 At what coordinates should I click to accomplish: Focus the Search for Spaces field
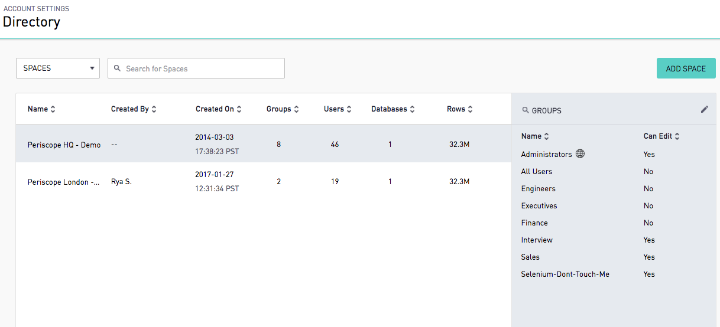pyautogui.click(x=196, y=68)
